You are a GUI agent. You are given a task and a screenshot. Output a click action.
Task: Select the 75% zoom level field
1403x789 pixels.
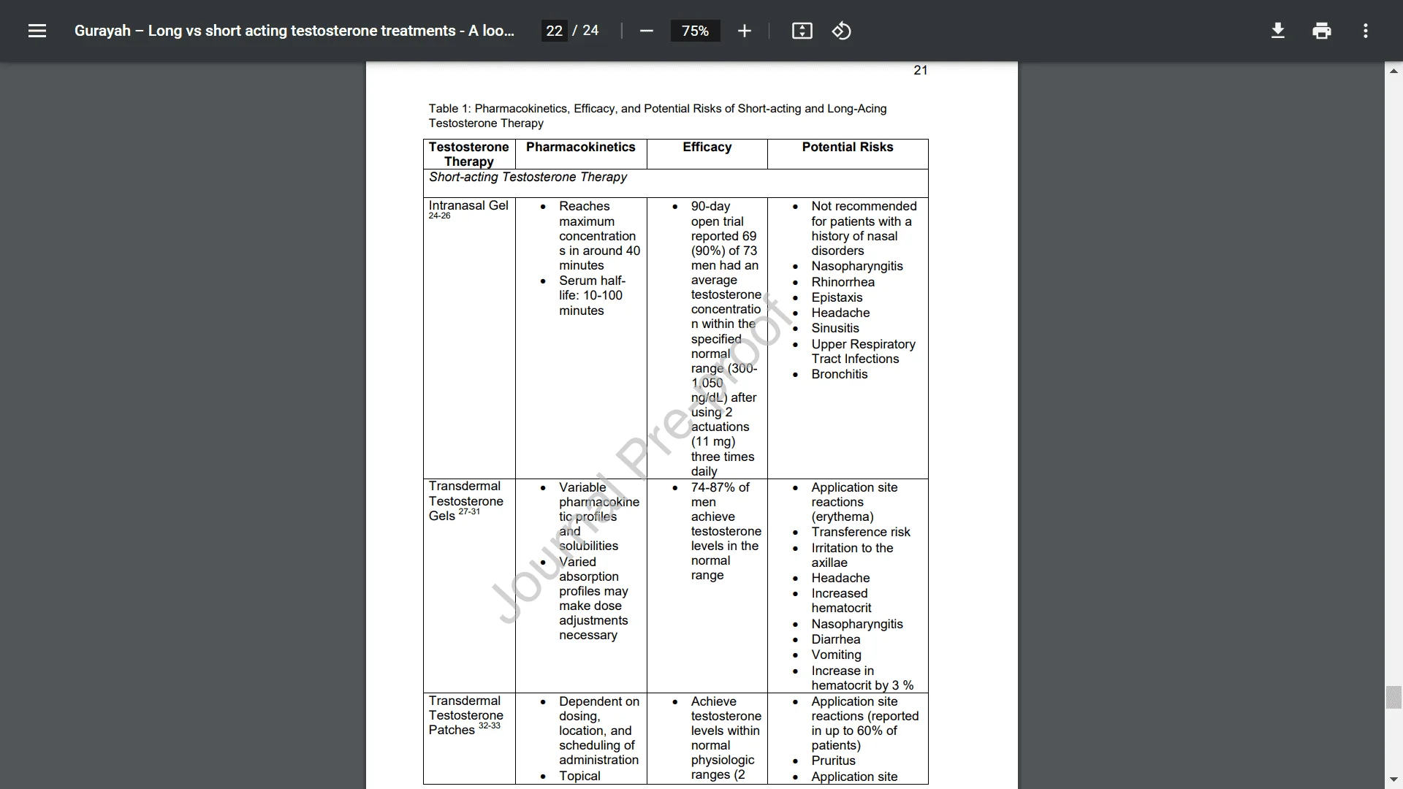click(695, 31)
